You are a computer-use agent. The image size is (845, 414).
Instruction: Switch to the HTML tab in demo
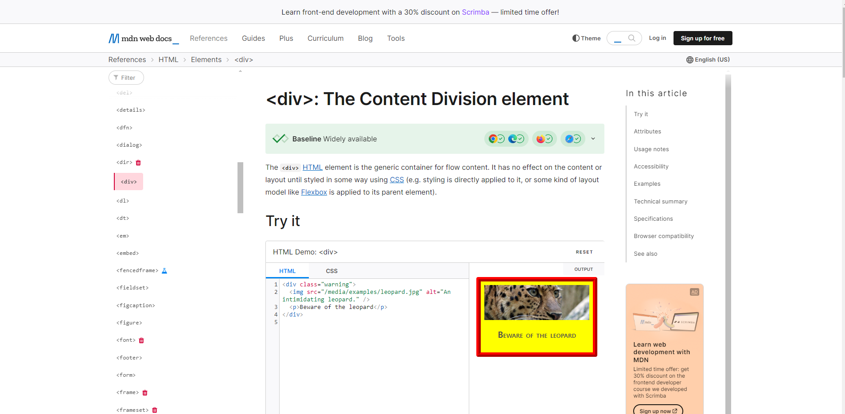click(287, 271)
